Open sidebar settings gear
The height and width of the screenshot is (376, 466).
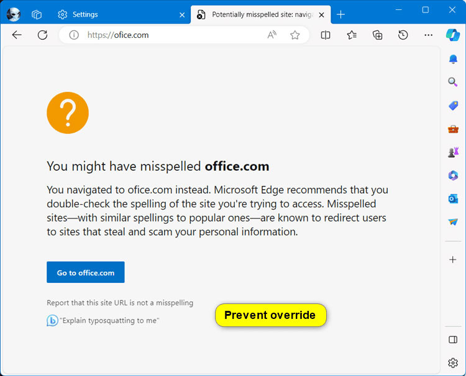click(x=453, y=362)
